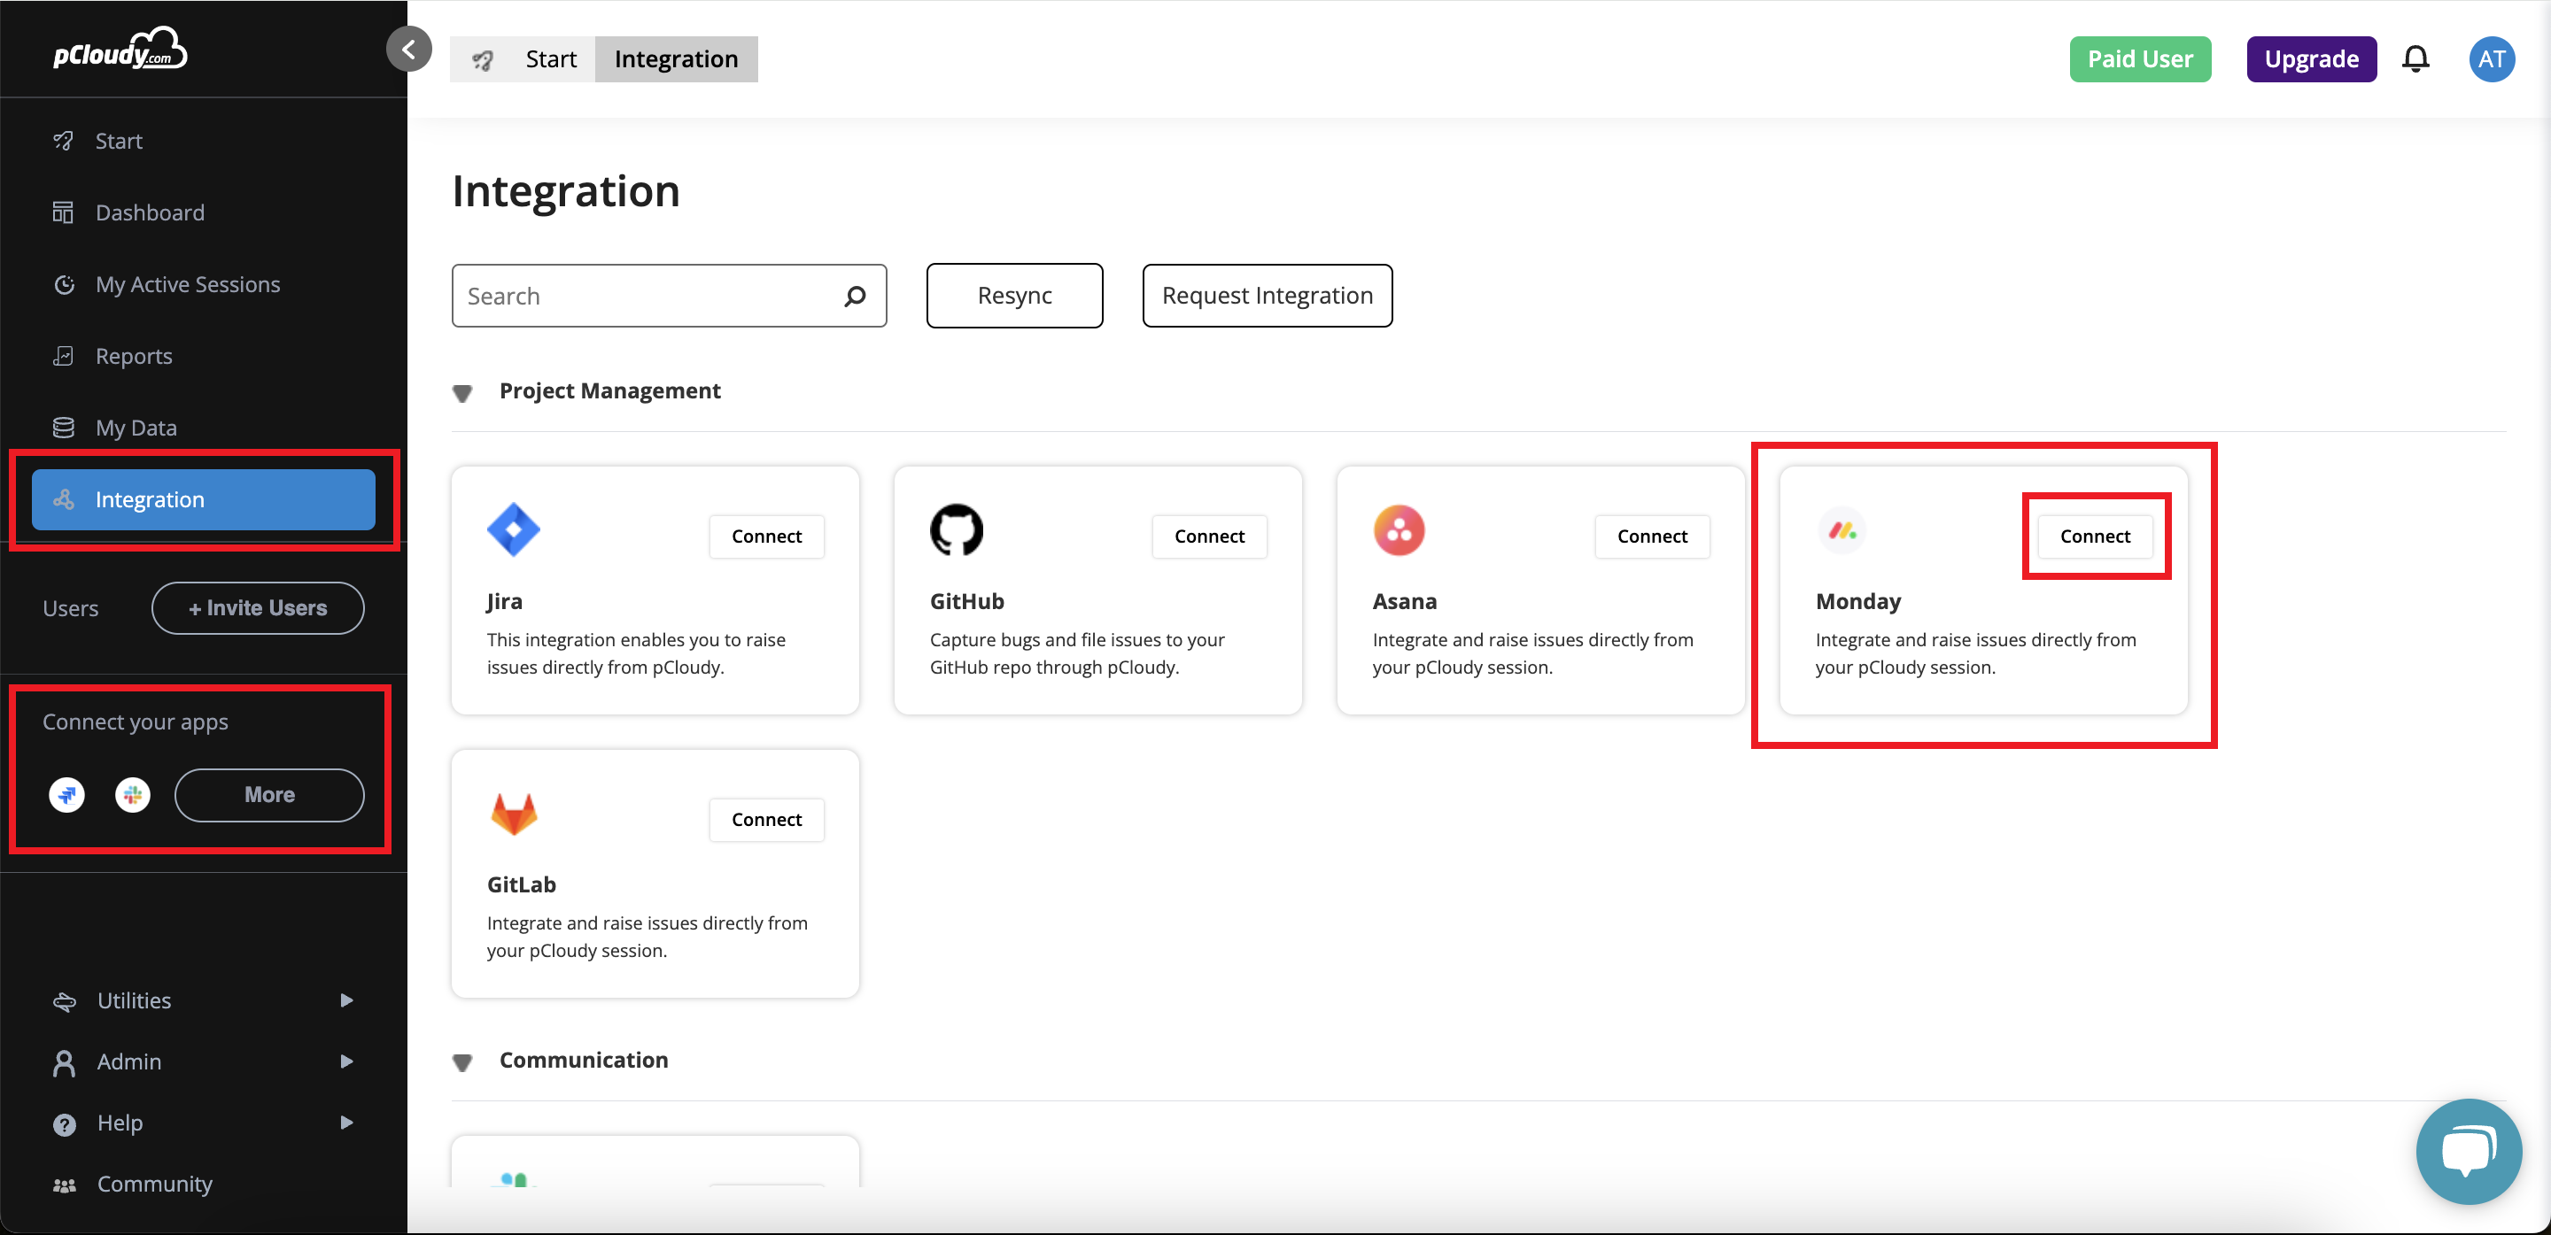Viewport: 2551px width, 1235px height.
Task: Expand the Help submenu
Action: point(345,1123)
